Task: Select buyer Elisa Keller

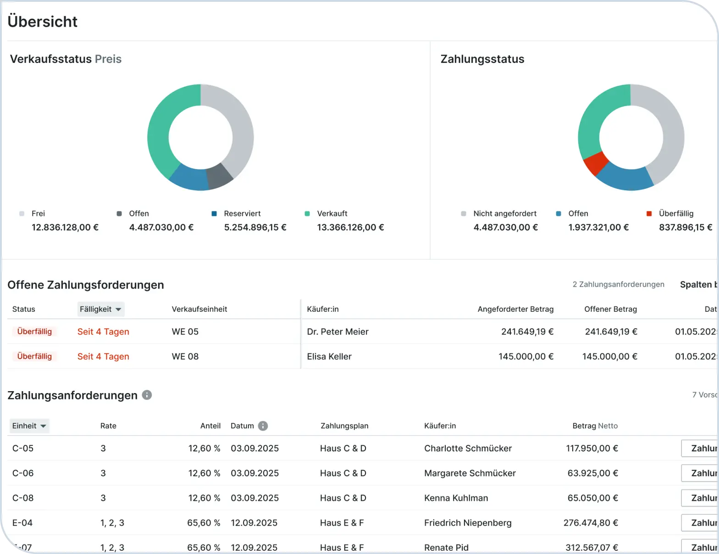Action: 329,356
